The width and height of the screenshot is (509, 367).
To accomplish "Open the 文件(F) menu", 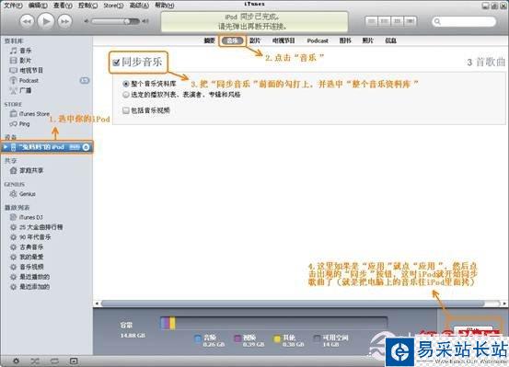I will (x=13, y=6).
